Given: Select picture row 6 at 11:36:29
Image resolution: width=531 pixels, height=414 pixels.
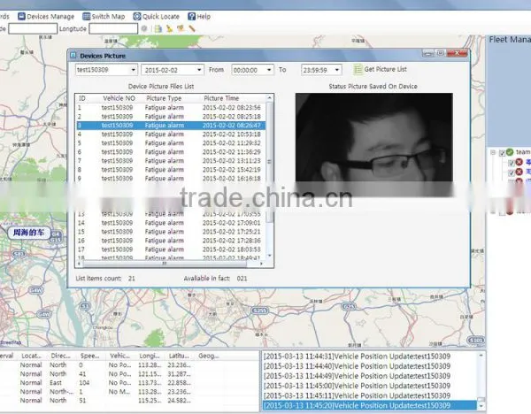Looking at the screenshot, I should [171, 151].
